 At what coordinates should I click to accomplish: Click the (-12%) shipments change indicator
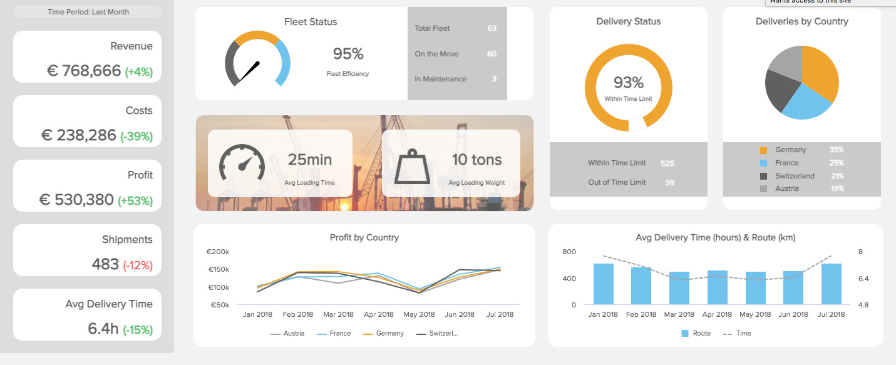pyautogui.click(x=138, y=265)
